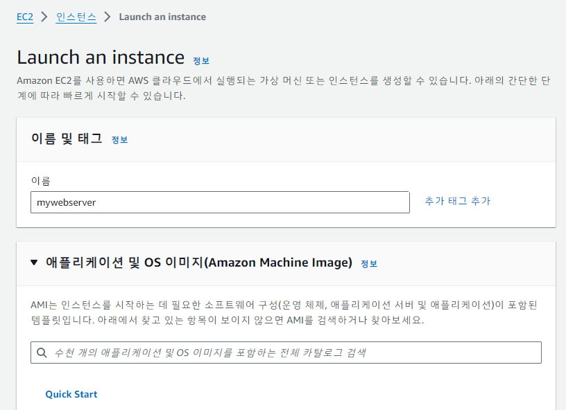Viewport: 566px width, 410px height.
Task: Click the 이름 field label
Action: coord(40,181)
